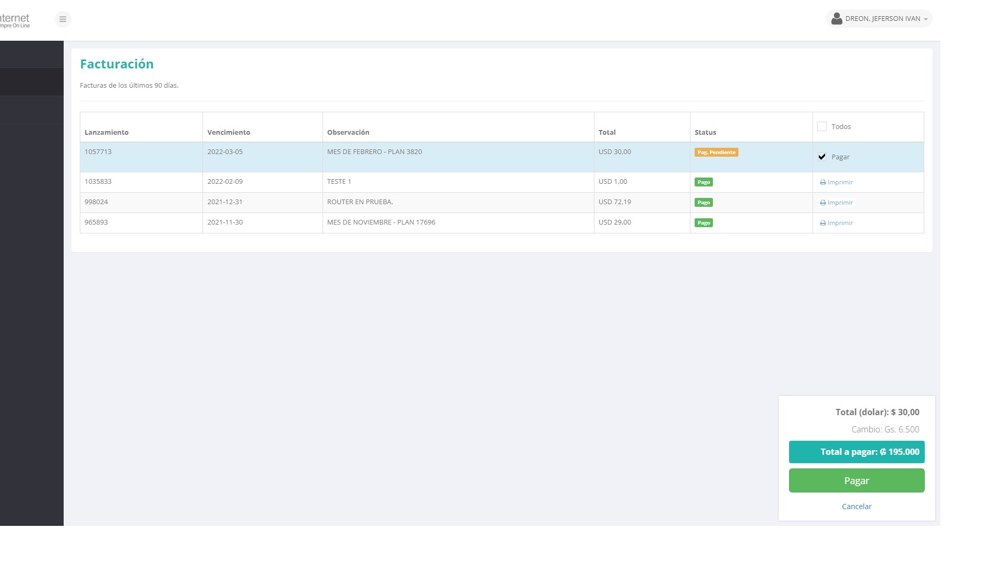Image resolution: width=1002 pixels, height=564 pixels.
Task: Print invoice 1035833 with Imprimir
Action: (x=836, y=182)
